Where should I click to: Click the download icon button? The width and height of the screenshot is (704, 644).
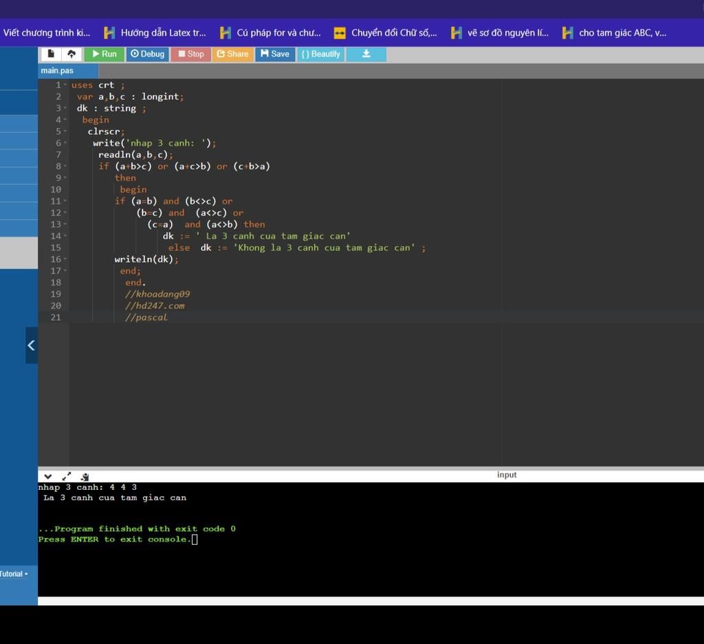click(x=366, y=54)
